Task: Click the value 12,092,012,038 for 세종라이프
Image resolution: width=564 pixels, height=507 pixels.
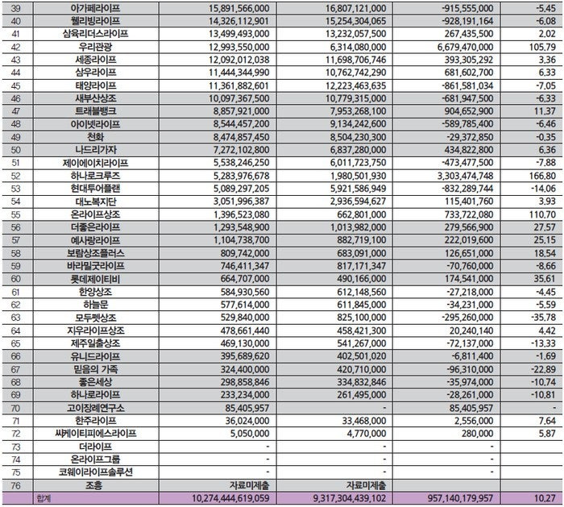Action: (238, 60)
